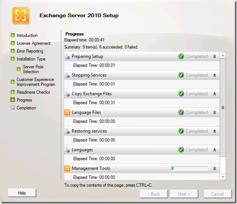237x204 pixels.
Task: Click the overall Elapsed time 00:00:41 text
Action: coord(85,40)
